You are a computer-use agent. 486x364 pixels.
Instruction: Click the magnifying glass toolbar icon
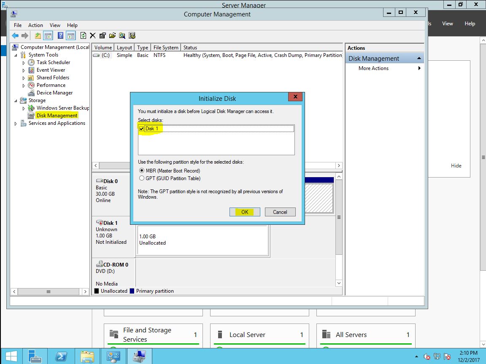coord(122,36)
